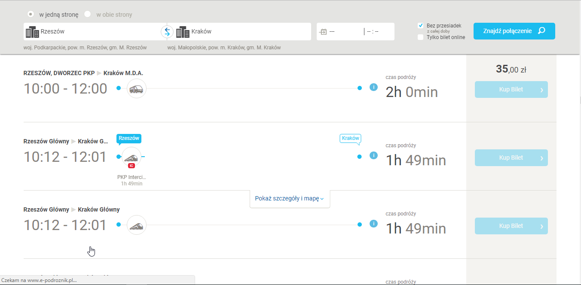Click the train icon on third route
The image size is (581, 285).
pos(137,225)
